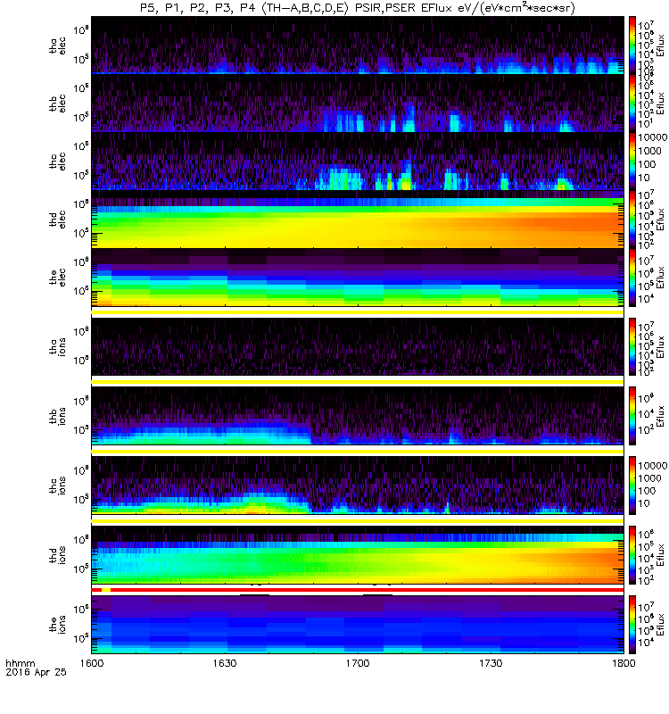Select the 'thb elec' panel label
Screen dimensions: 669x714
coord(58,104)
